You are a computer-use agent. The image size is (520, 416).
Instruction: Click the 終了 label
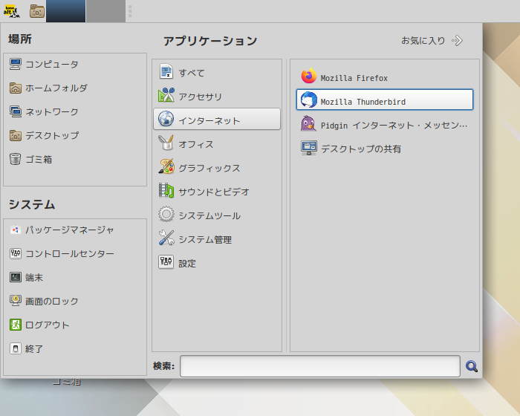tap(34, 349)
